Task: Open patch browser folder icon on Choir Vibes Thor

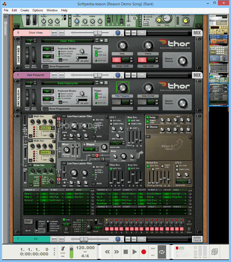Action: [x=101, y=41]
